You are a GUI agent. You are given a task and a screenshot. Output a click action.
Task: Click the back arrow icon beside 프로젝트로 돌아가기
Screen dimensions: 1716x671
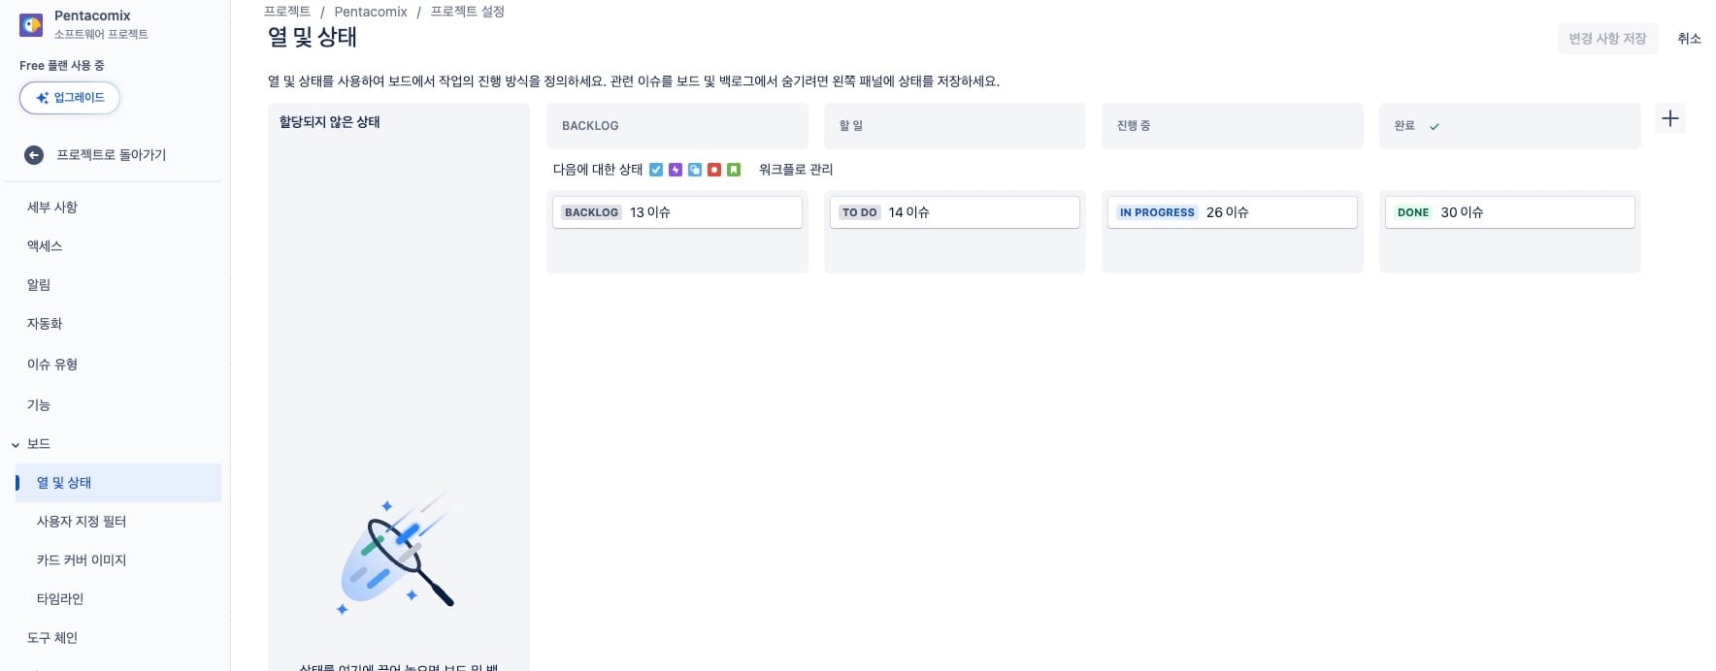tap(34, 155)
